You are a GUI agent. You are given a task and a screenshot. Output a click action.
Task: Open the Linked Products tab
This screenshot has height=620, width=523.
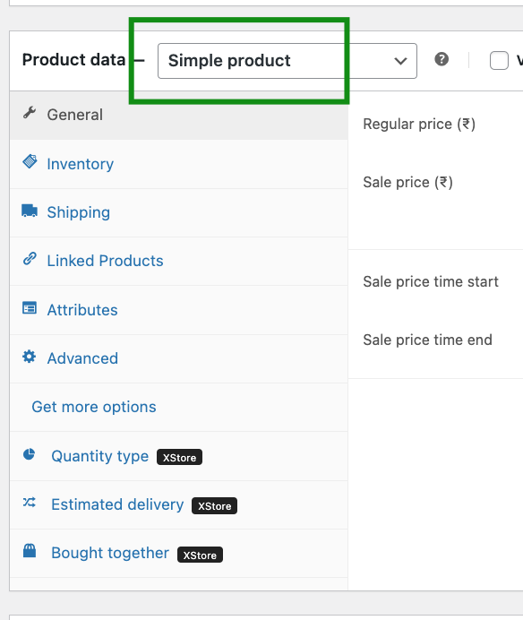point(179,262)
